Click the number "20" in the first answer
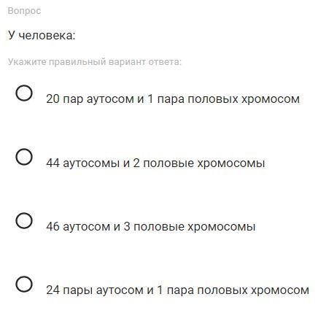Screen dimensions: 329x313 [x=53, y=99]
